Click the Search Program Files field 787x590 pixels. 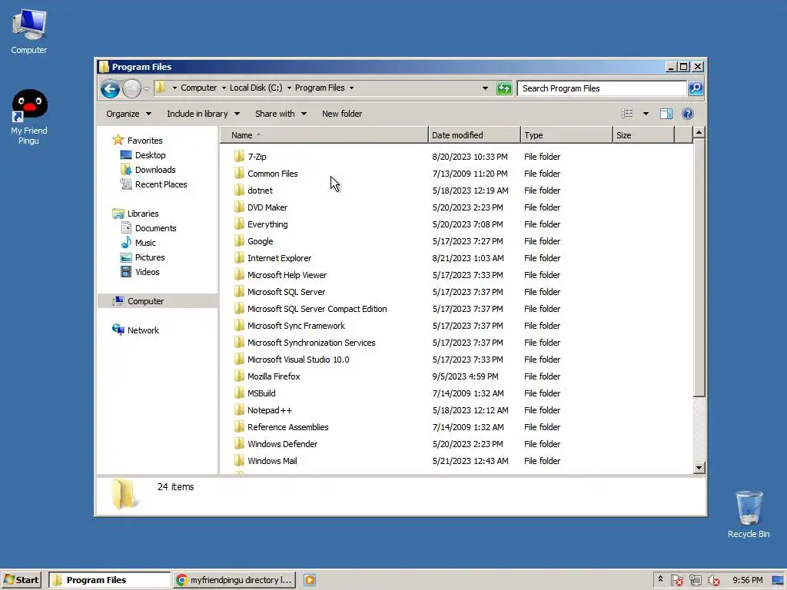602,88
